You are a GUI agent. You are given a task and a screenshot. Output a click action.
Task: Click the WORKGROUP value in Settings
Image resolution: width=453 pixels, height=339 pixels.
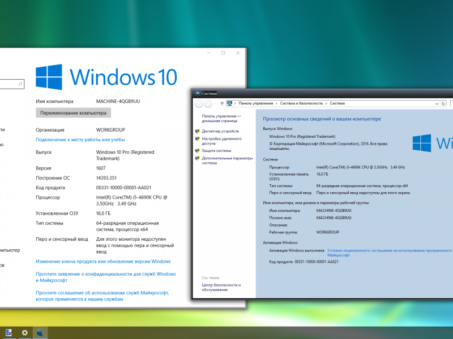(110, 130)
